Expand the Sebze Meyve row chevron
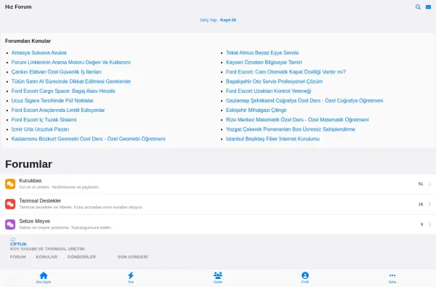This screenshot has height=287, width=436. (x=429, y=225)
